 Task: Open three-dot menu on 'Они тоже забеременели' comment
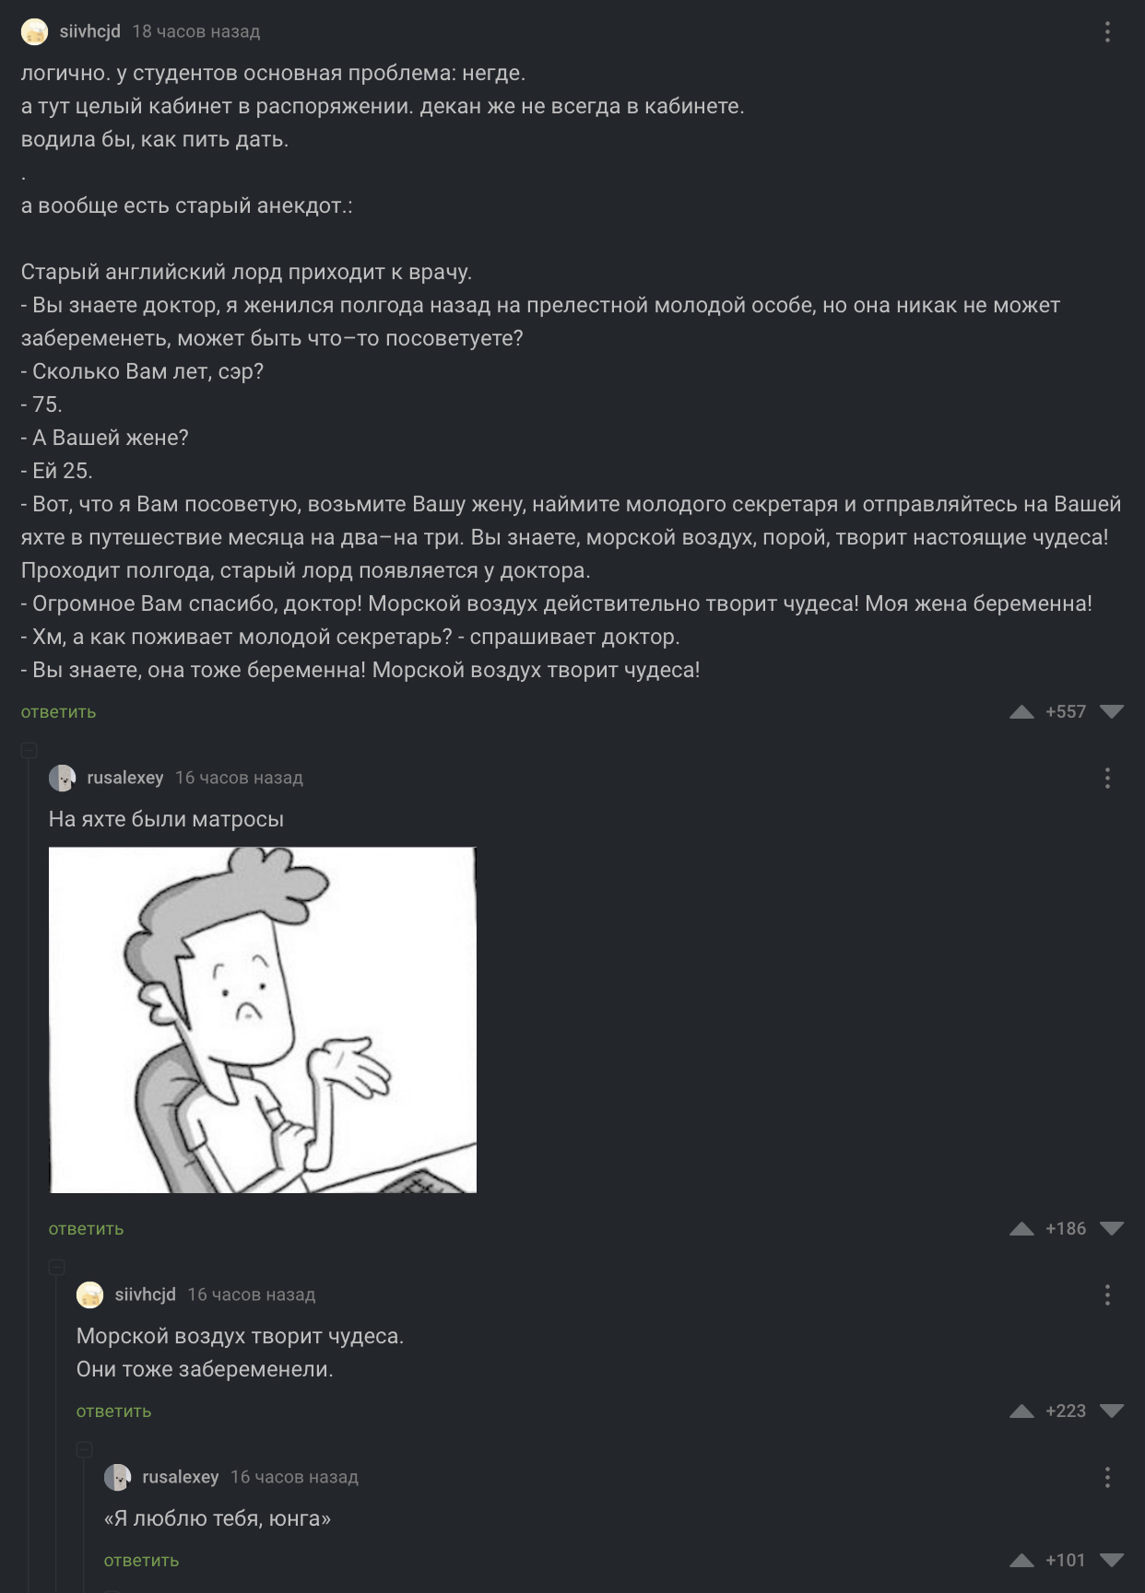[1107, 1295]
